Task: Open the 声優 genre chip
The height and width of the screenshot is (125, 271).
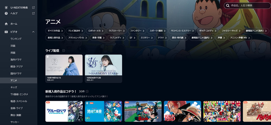Action: point(221,38)
